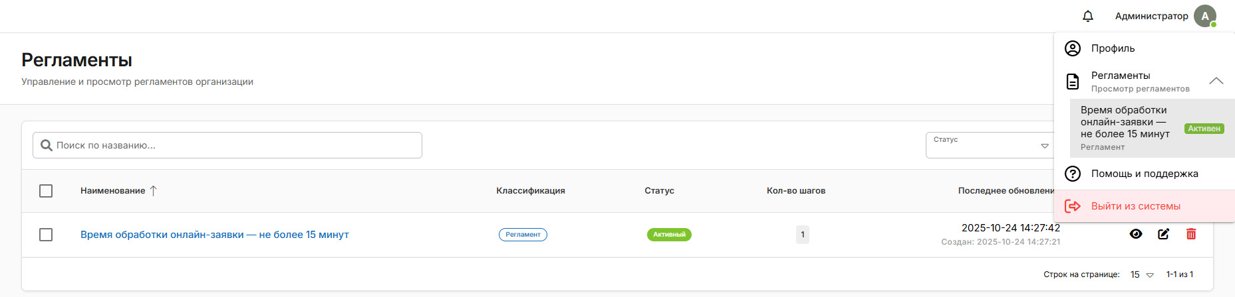The height and width of the screenshot is (297, 1235).
Task: Click the Помощь и поддержка question icon
Action: (x=1072, y=174)
